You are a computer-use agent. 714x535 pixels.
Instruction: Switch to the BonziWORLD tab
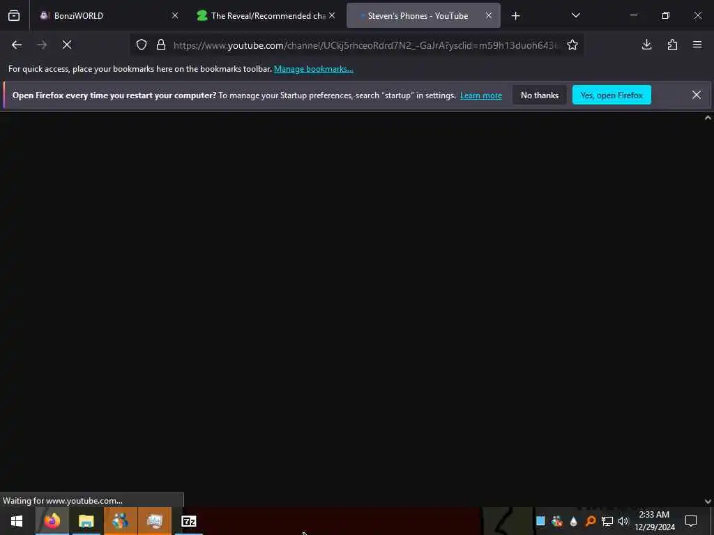(108, 15)
